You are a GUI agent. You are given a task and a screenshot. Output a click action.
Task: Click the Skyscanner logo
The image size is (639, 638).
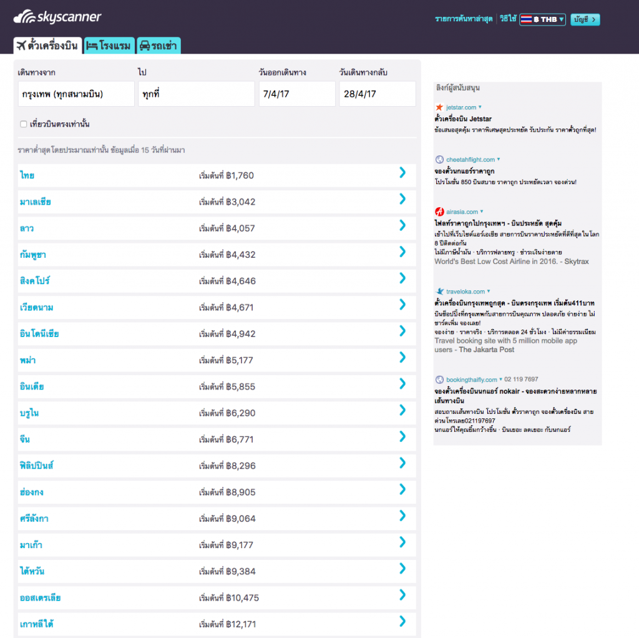pyautogui.click(x=57, y=18)
